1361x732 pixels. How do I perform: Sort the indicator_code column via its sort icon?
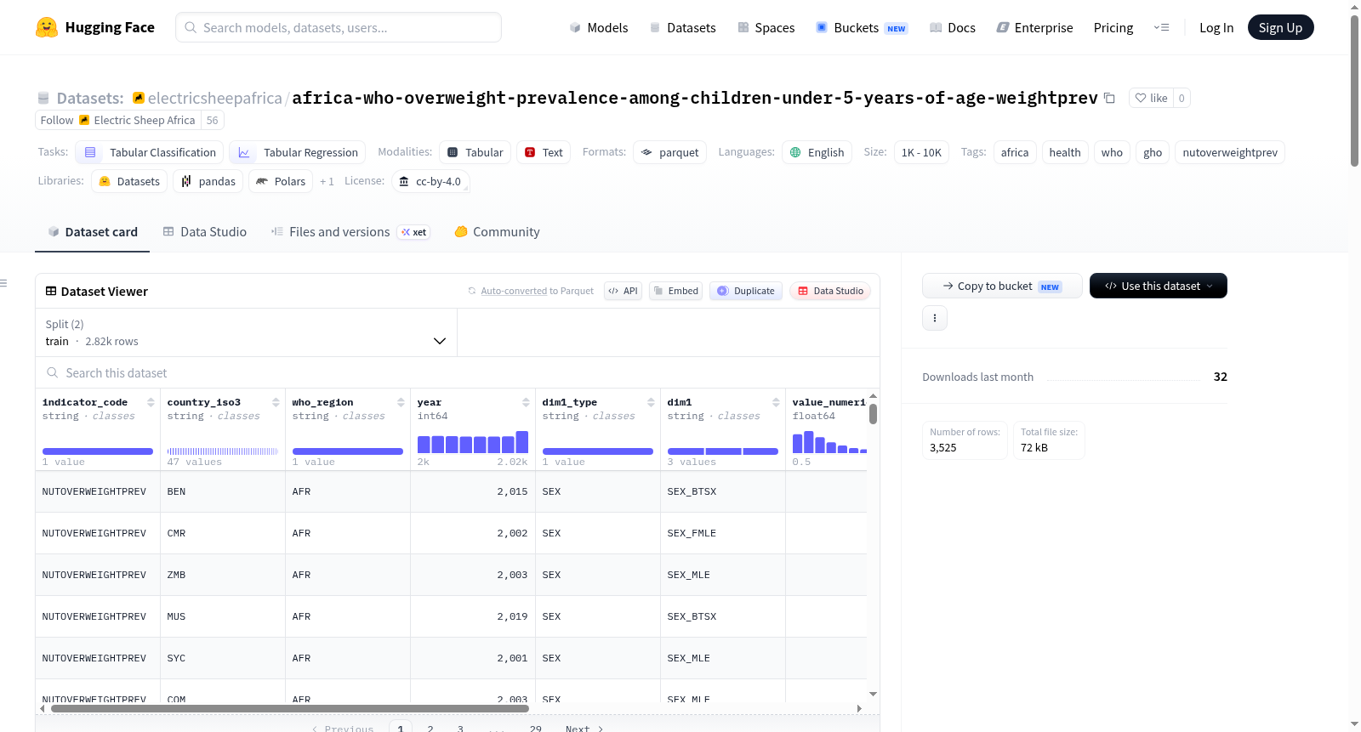pos(151,402)
